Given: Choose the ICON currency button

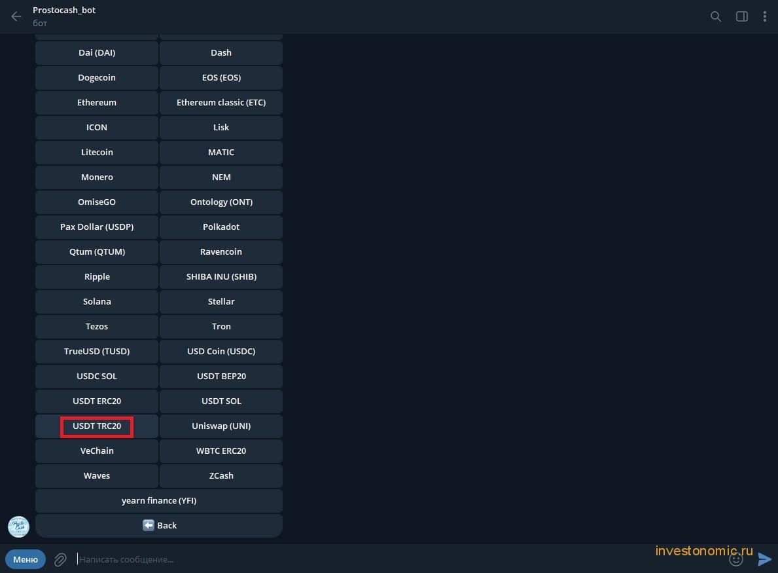Looking at the screenshot, I should click(x=97, y=127).
